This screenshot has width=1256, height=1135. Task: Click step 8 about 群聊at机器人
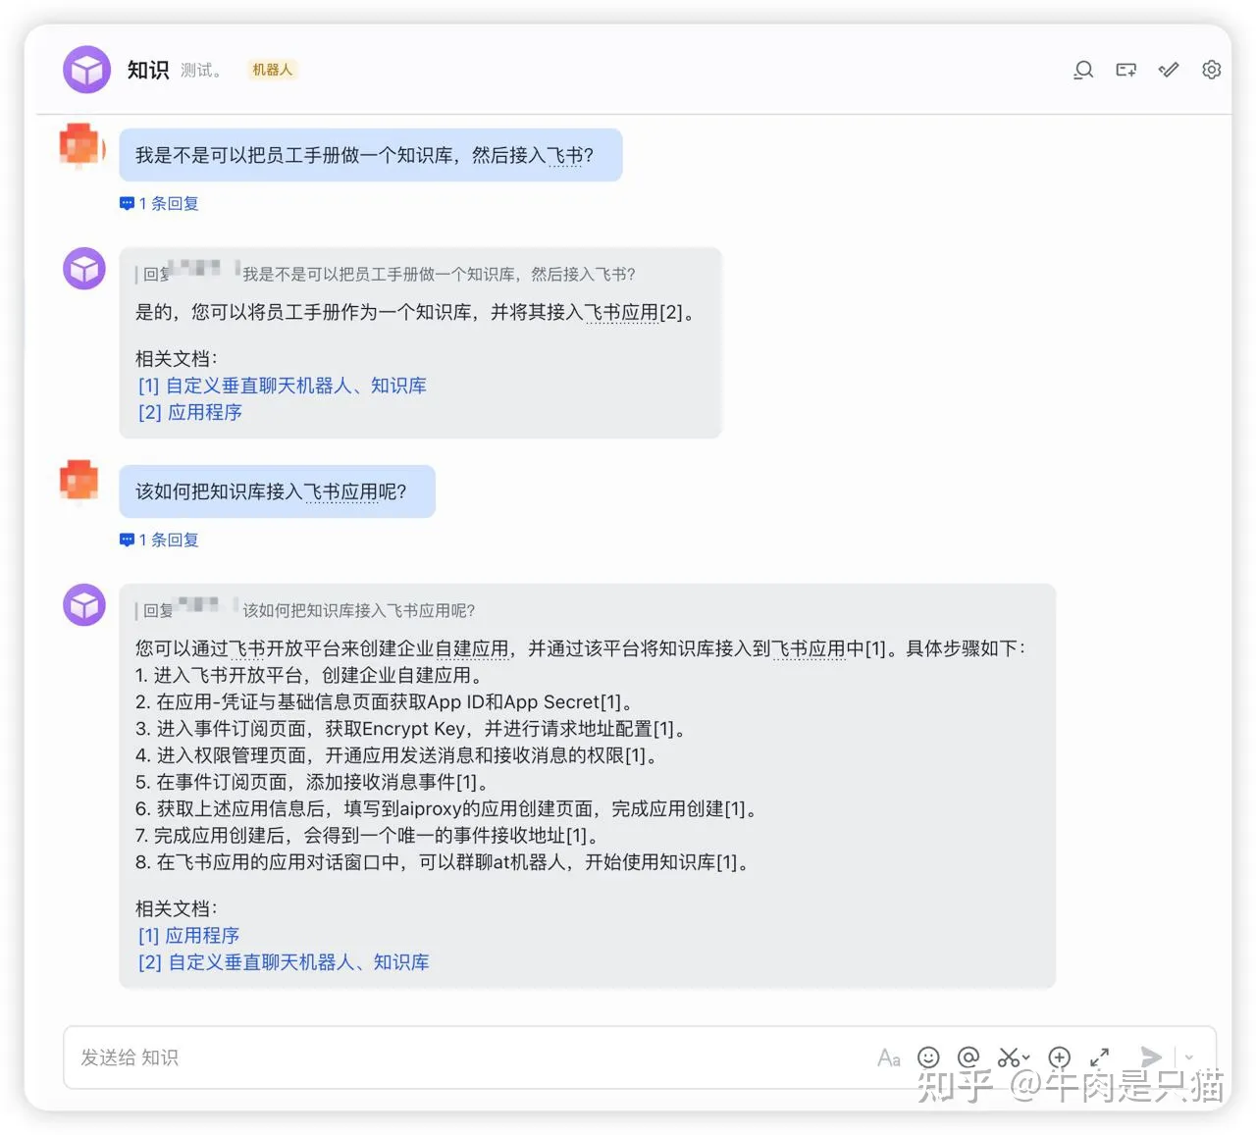tap(445, 862)
